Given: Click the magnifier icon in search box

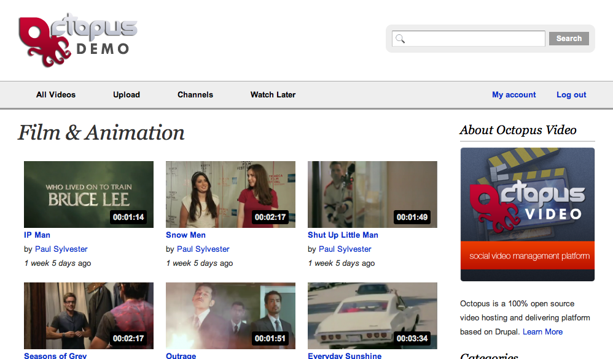Looking at the screenshot, I should pyautogui.click(x=400, y=39).
